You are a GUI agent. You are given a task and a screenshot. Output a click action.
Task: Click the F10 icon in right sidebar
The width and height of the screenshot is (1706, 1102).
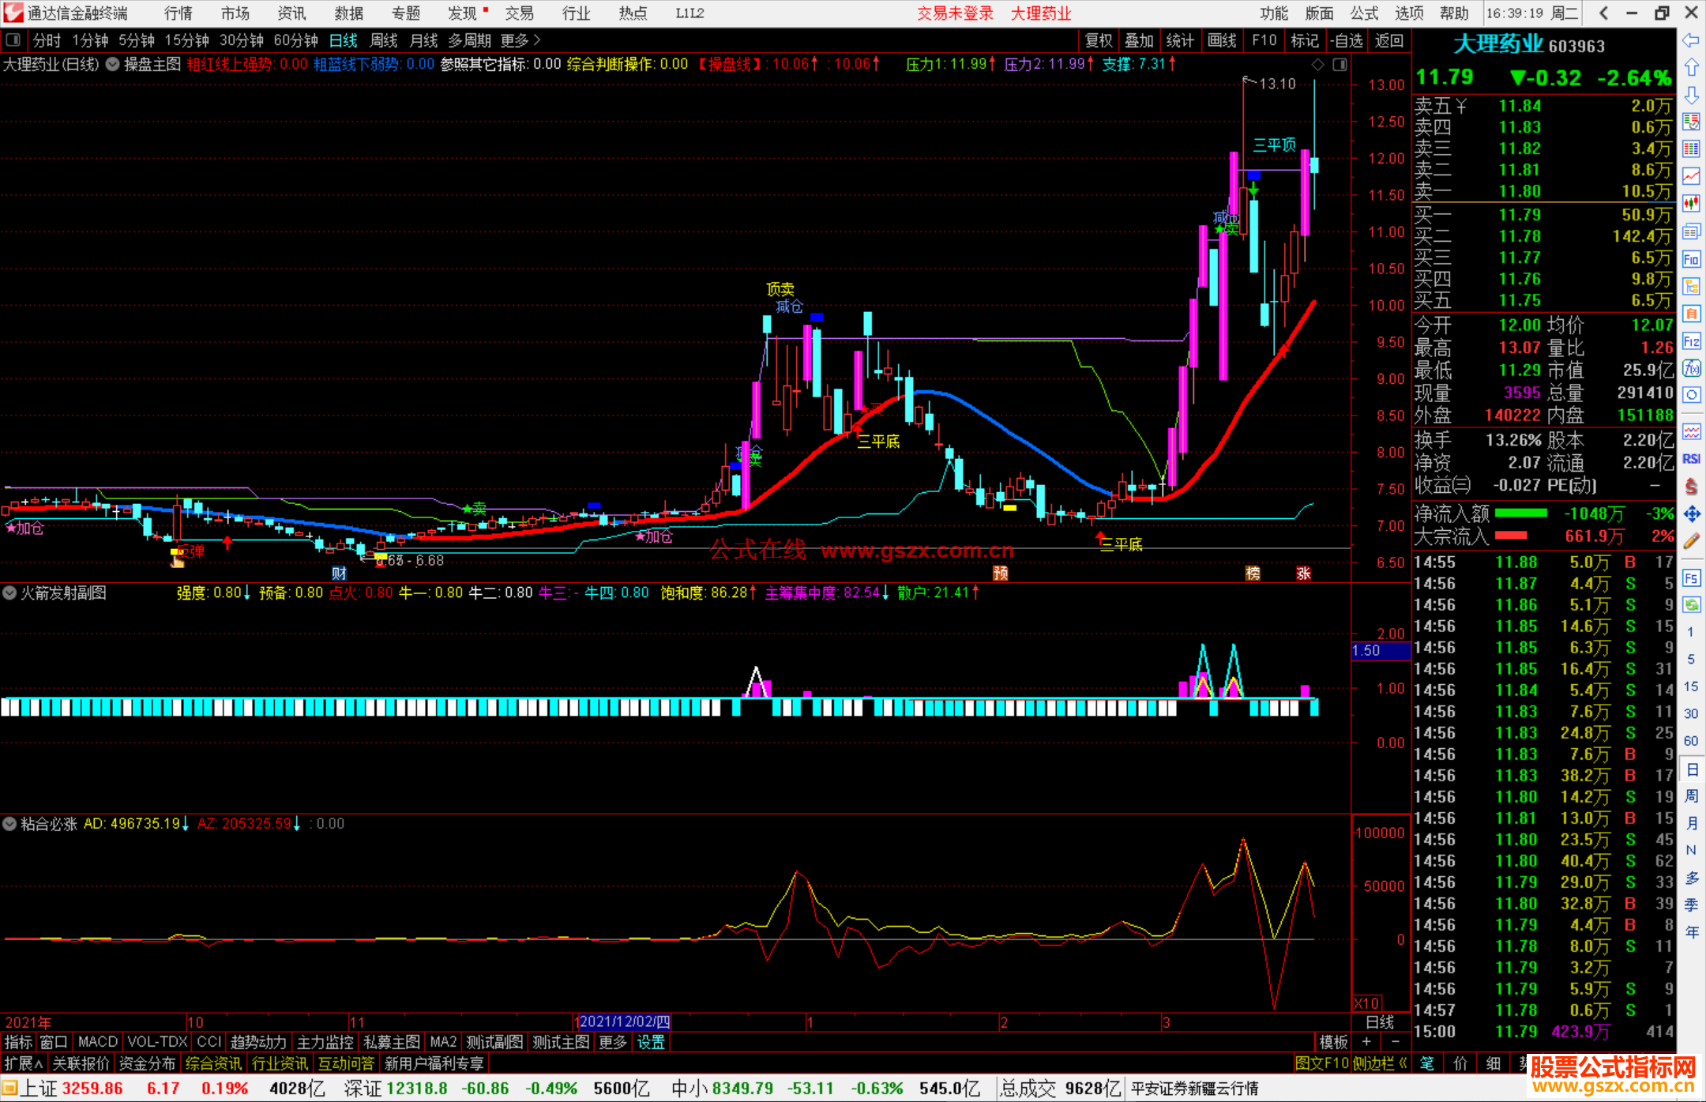[1691, 259]
